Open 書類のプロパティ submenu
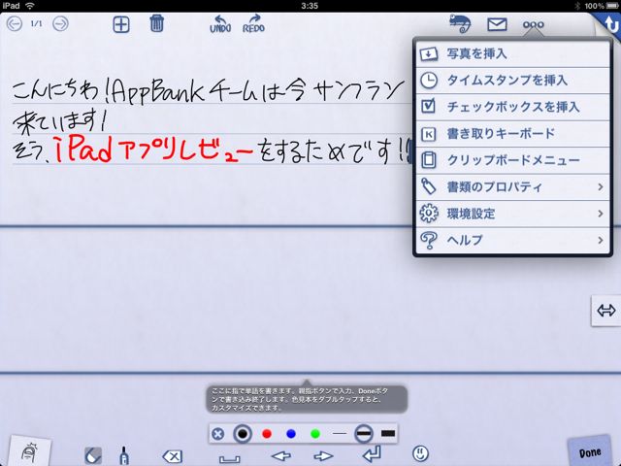Screen dimensions: 621x466 [x=512, y=187]
